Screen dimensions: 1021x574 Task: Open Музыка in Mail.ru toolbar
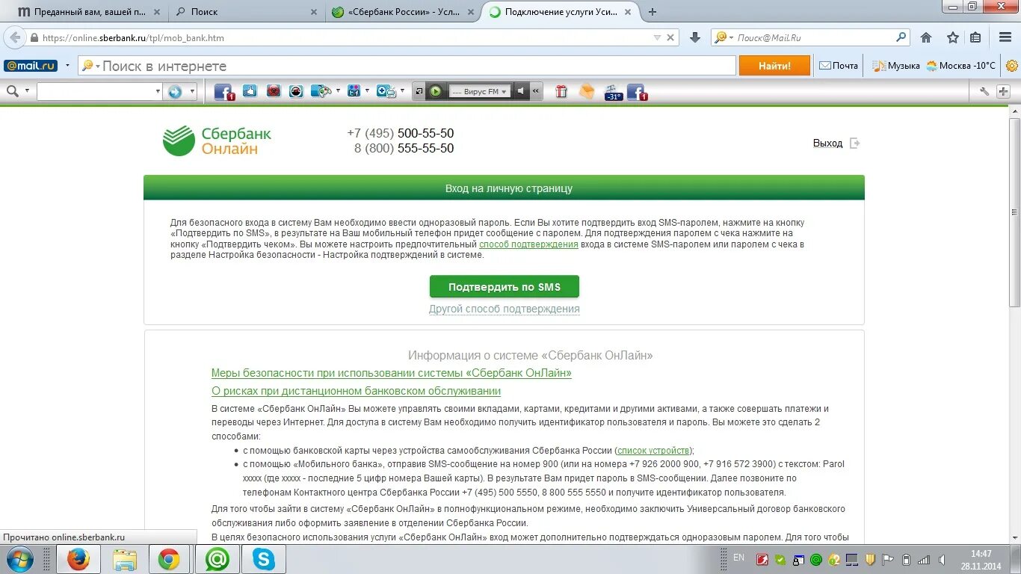pos(896,66)
